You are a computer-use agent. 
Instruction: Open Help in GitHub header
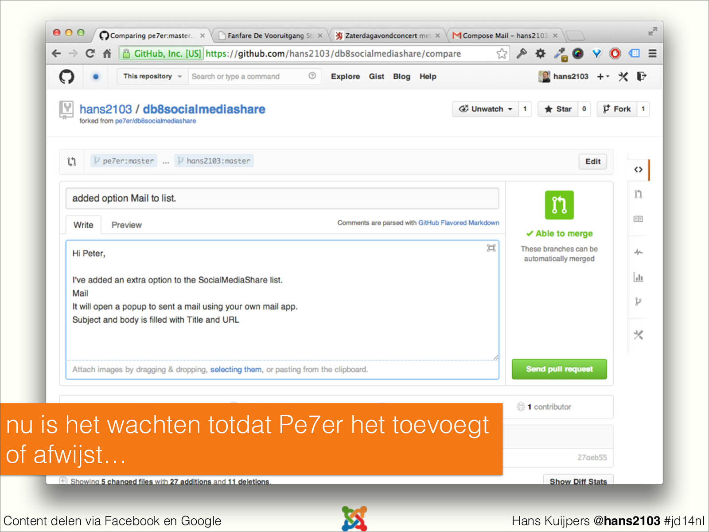coord(428,76)
